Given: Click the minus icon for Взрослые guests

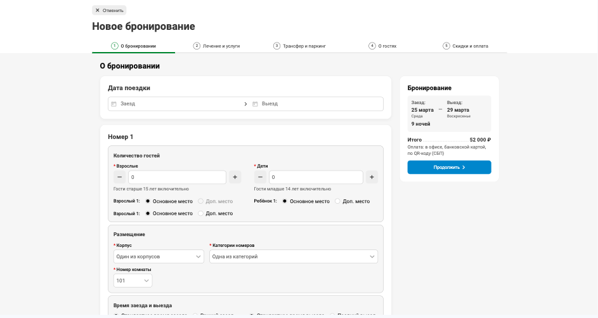Looking at the screenshot, I should click(x=119, y=177).
